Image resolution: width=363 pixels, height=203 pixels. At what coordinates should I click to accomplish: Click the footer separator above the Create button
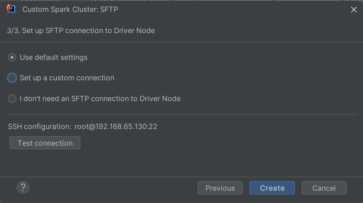(x=182, y=177)
